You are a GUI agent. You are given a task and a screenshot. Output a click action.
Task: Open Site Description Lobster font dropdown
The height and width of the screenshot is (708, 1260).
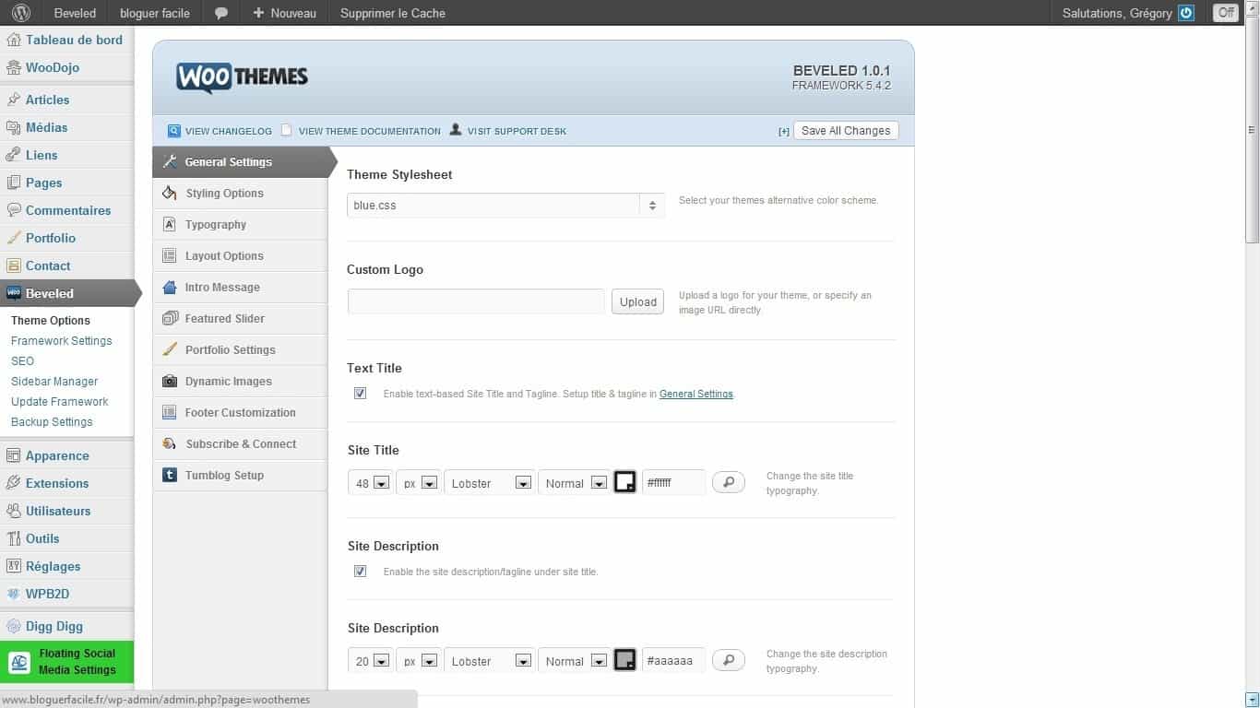pos(490,661)
